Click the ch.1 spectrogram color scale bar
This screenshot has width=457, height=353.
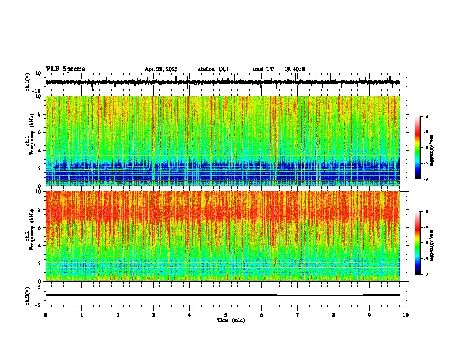coord(417,148)
